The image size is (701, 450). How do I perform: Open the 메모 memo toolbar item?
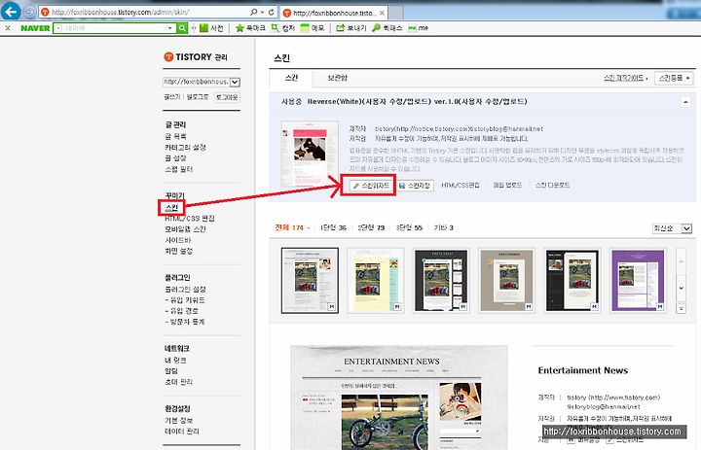[x=313, y=28]
